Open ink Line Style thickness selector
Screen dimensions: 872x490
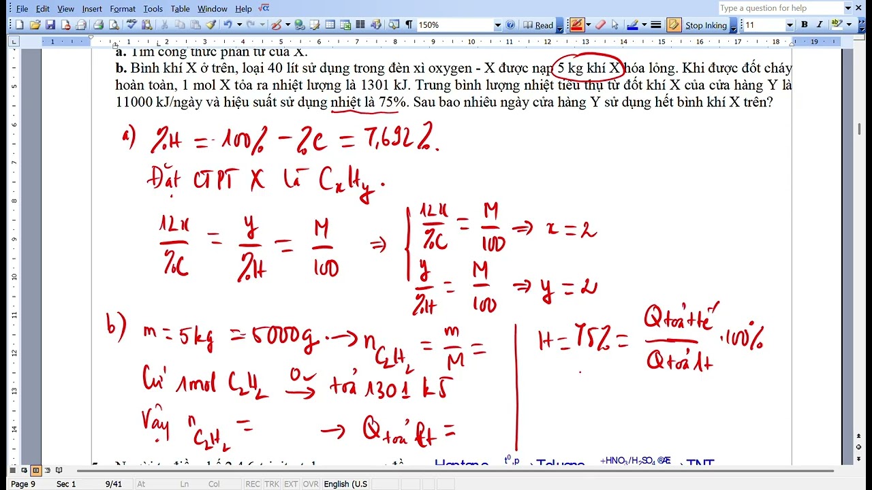pyautogui.click(x=656, y=24)
